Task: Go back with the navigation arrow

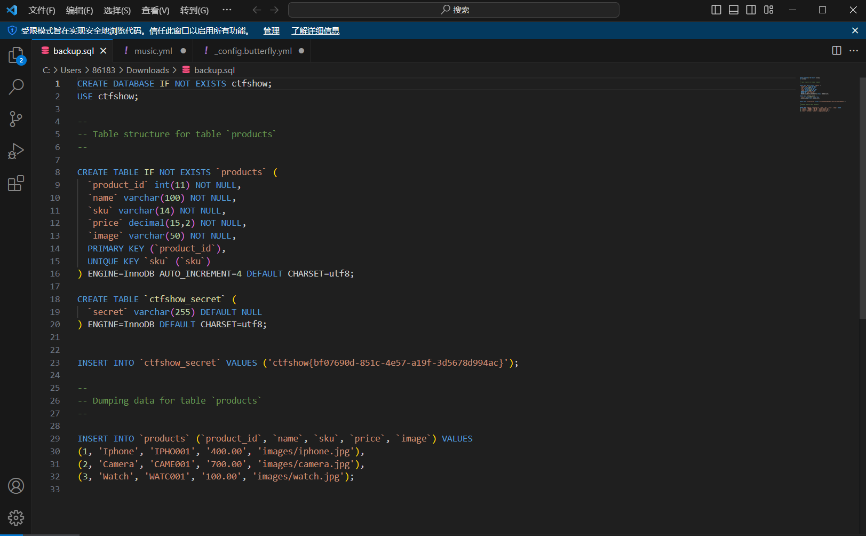Action: pos(257,10)
